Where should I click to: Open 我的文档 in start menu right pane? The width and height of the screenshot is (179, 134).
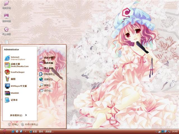coord(46,58)
